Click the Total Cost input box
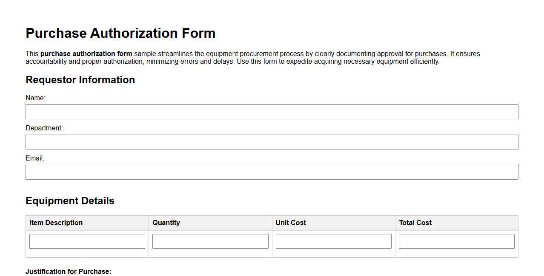Screen dimensions: 544x276 (x=456, y=241)
